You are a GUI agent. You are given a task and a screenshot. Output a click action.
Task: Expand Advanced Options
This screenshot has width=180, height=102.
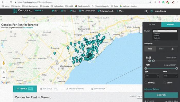pos(152,89)
